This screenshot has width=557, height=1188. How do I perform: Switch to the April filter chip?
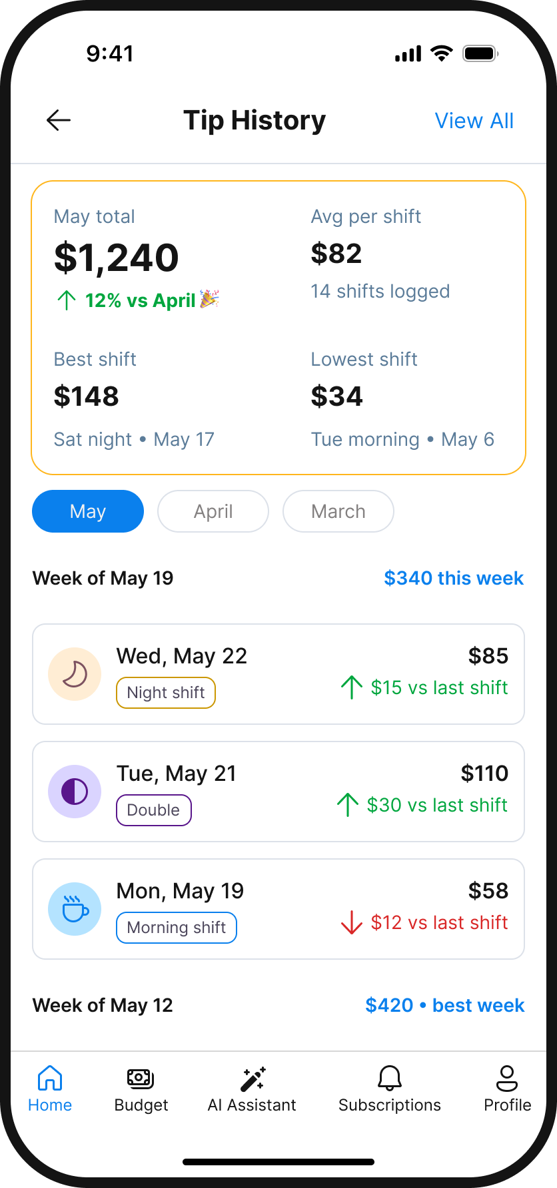click(x=213, y=511)
